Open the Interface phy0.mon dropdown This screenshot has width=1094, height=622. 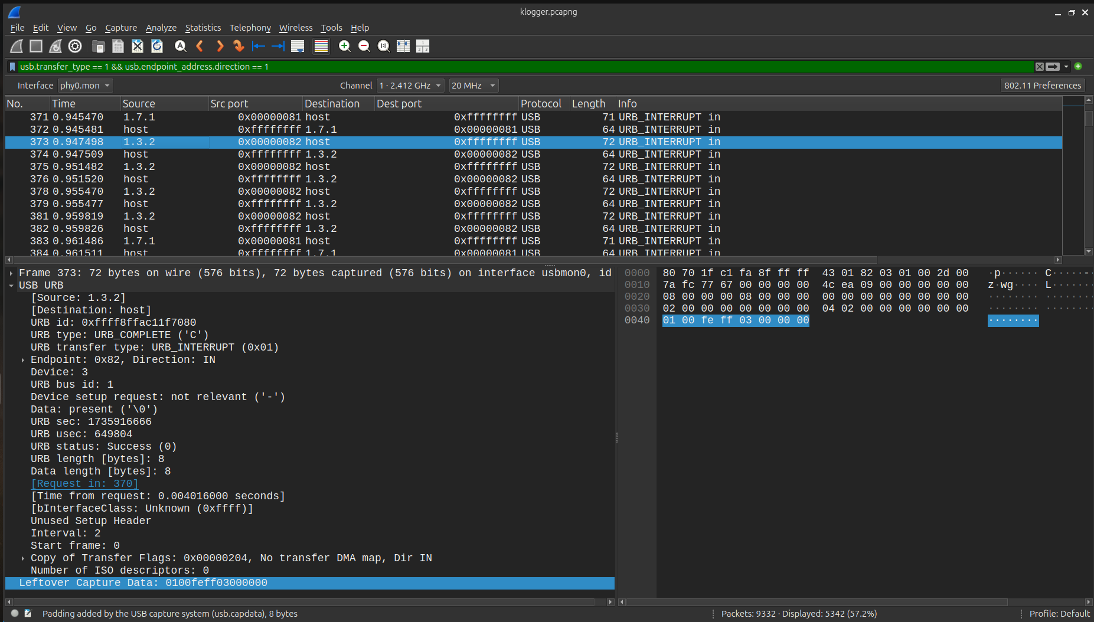pyautogui.click(x=85, y=86)
